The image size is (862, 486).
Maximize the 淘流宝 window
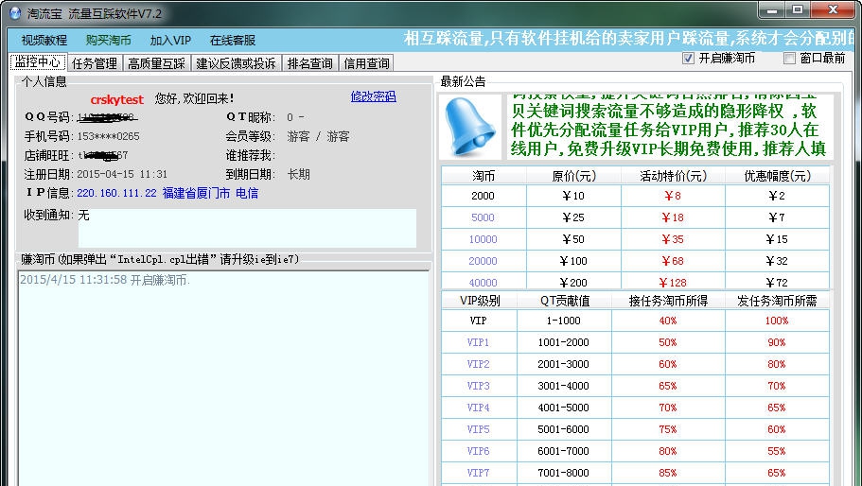click(x=799, y=10)
